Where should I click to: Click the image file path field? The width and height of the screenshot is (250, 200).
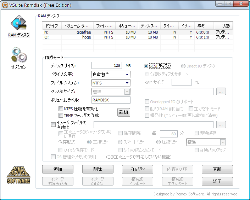154,124
